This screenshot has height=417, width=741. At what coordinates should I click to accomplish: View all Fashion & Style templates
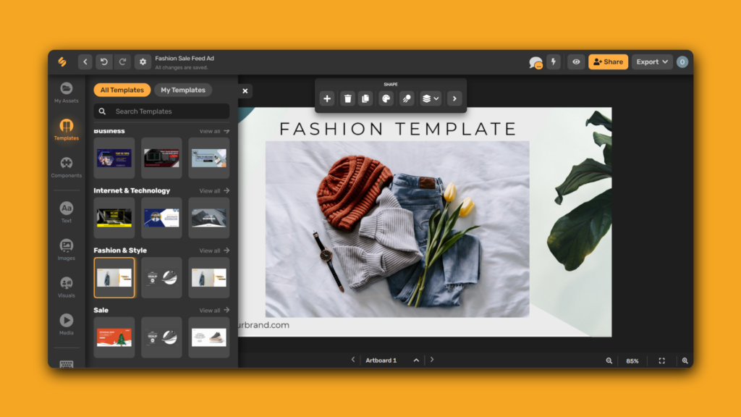pyautogui.click(x=214, y=250)
